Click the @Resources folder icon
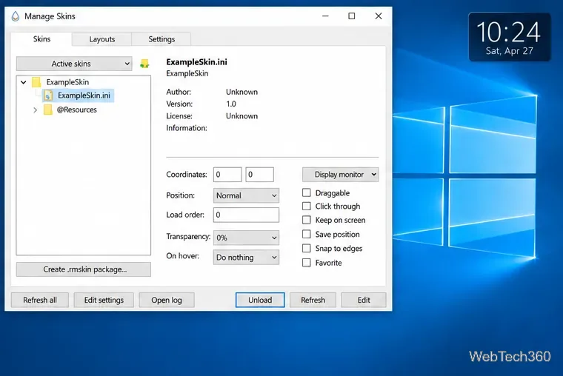This screenshot has width=563, height=376. (x=47, y=110)
